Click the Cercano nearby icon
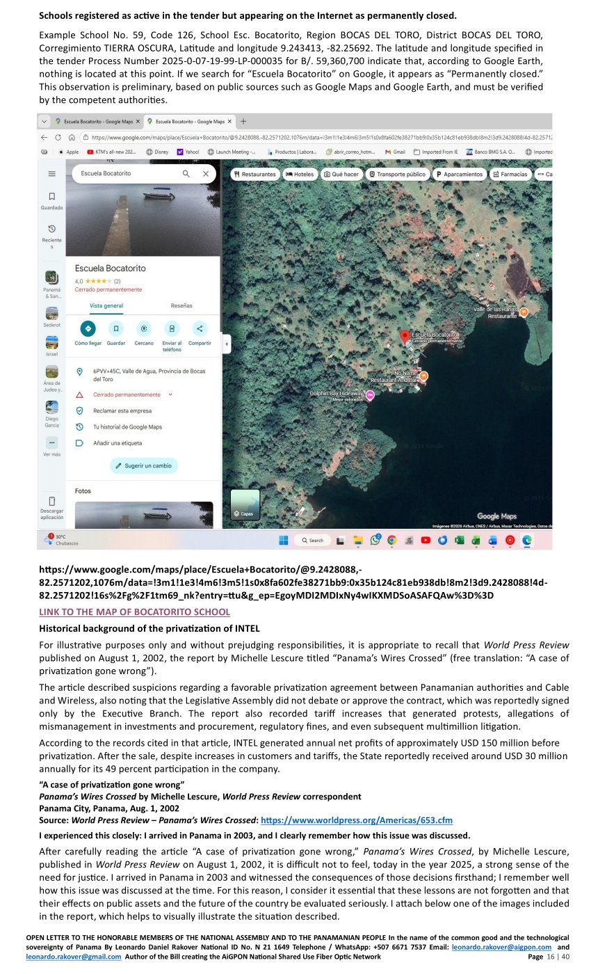 click(x=144, y=328)
